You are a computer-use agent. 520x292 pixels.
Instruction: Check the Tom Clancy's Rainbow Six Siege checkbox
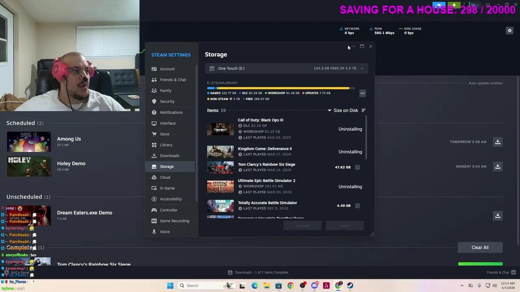[x=357, y=167]
